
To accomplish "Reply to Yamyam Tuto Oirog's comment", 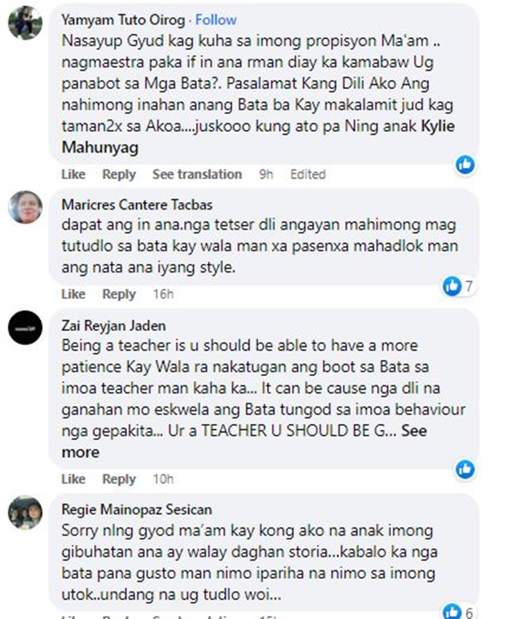I will (x=119, y=174).
